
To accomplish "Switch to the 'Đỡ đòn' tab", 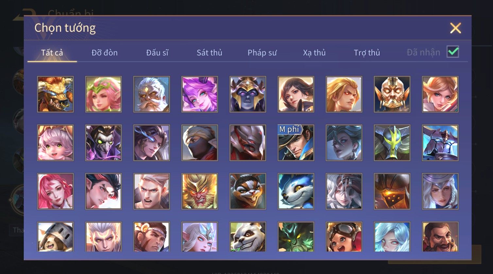I will (x=105, y=53).
